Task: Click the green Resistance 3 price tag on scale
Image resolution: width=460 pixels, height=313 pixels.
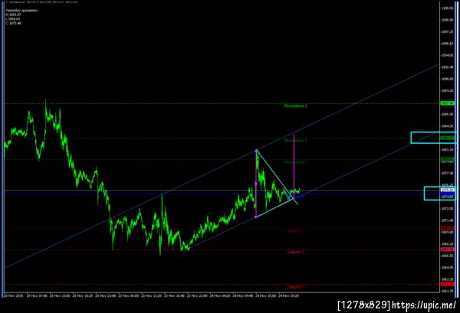Action: (x=448, y=103)
